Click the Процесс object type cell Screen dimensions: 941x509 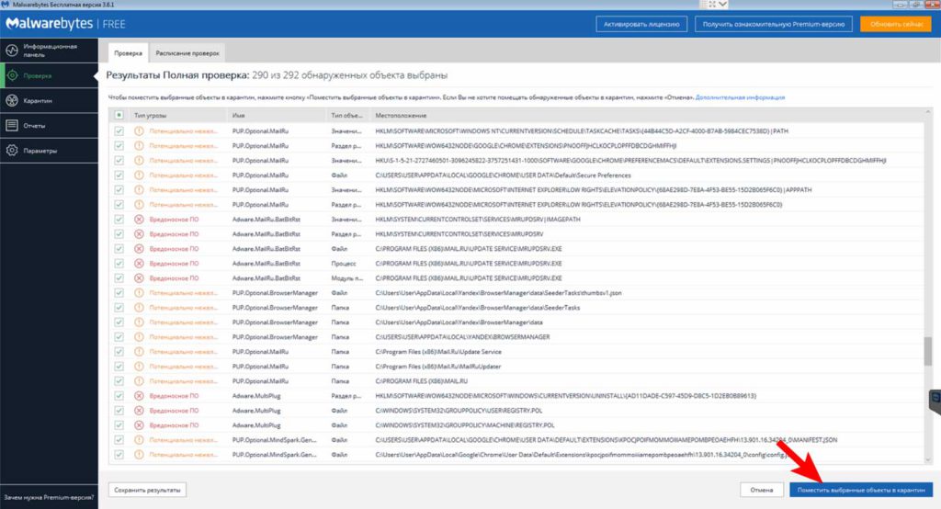click(344, 264)
